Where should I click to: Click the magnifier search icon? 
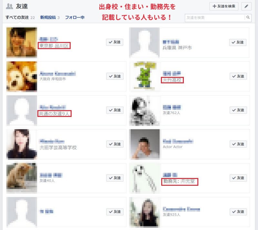248,17
